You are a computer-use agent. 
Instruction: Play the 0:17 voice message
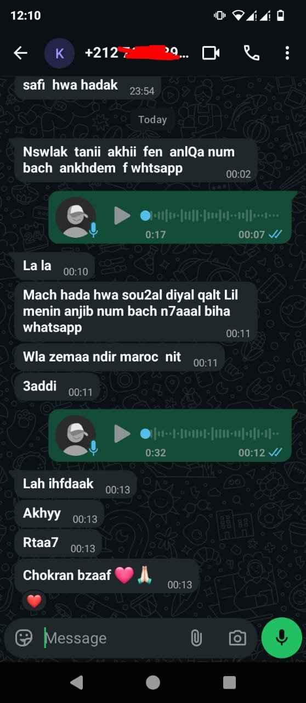(122, 216)
